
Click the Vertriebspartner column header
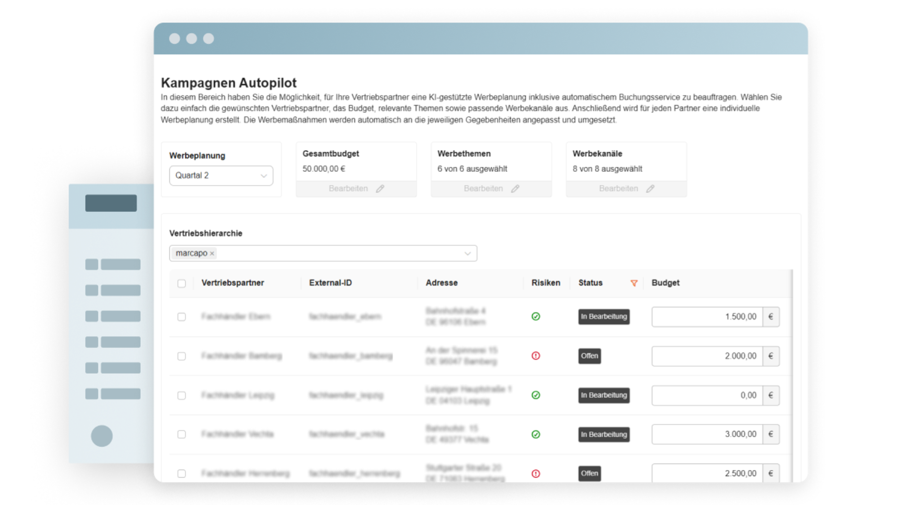(233, 283)
